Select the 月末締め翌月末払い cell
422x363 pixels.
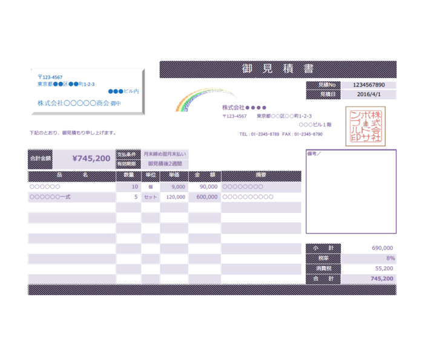pos(165,154)
